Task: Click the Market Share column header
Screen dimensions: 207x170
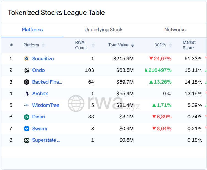Action: [x=189, y=45]
